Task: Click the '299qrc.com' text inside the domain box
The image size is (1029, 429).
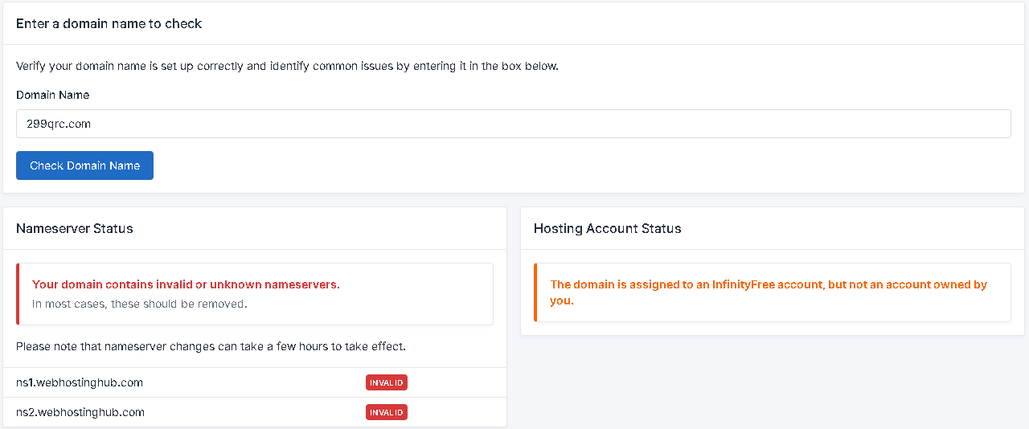Action: 53,125
